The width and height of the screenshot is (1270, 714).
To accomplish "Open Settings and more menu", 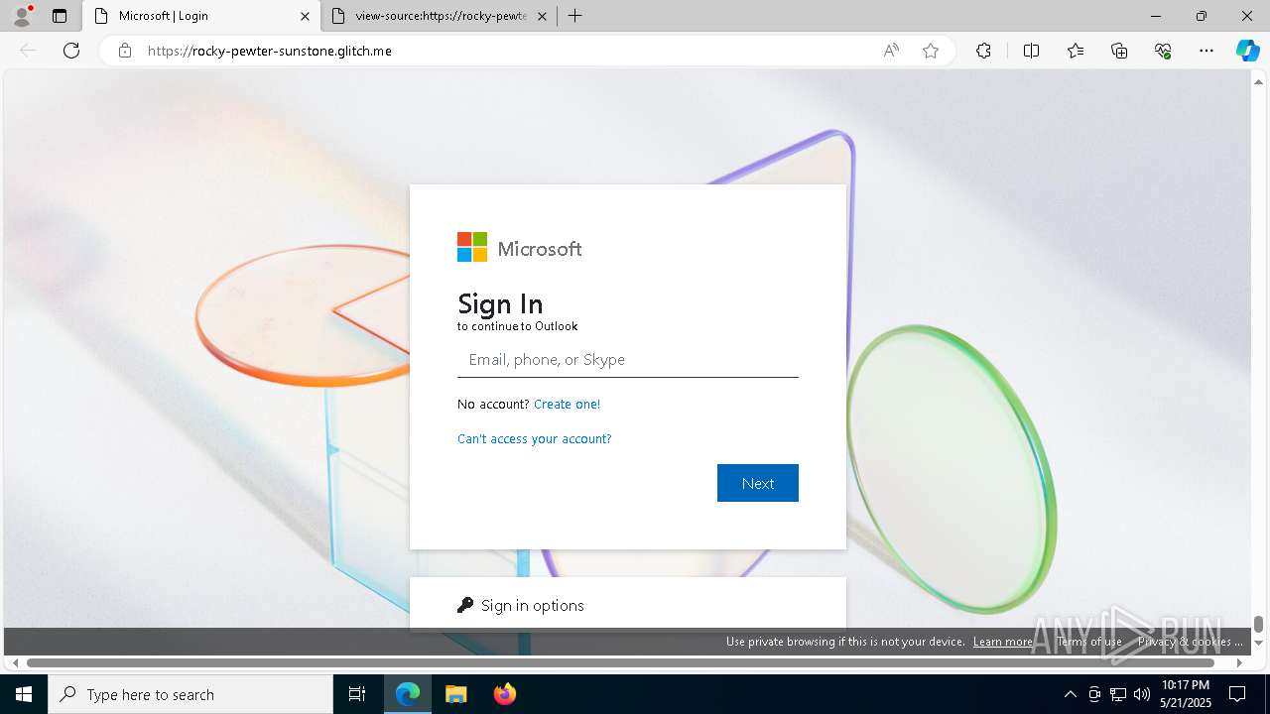I will 1206,51.
